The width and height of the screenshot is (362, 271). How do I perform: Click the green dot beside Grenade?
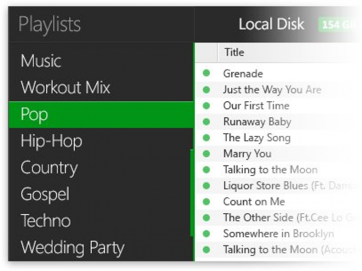(x=207, y=73)
